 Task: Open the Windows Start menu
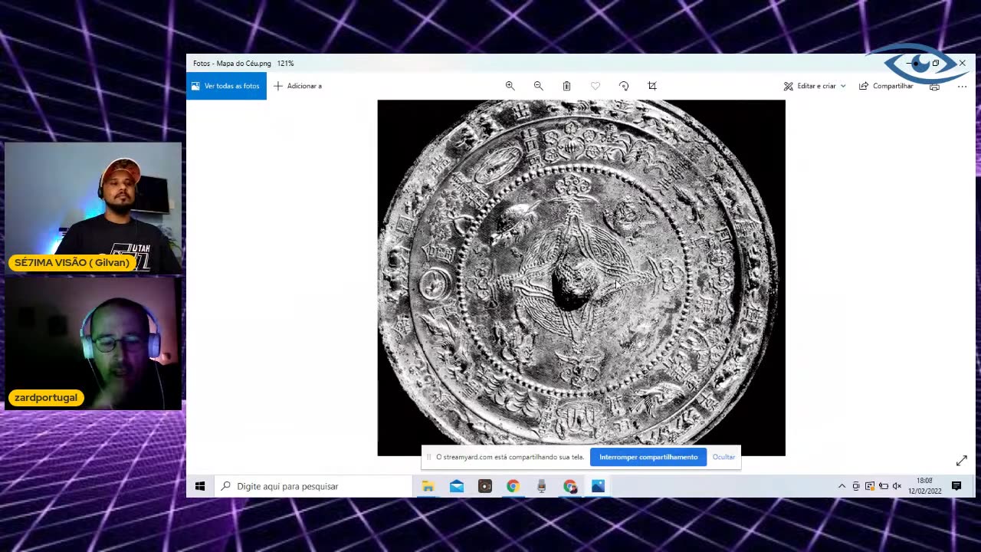pos(200,486)
